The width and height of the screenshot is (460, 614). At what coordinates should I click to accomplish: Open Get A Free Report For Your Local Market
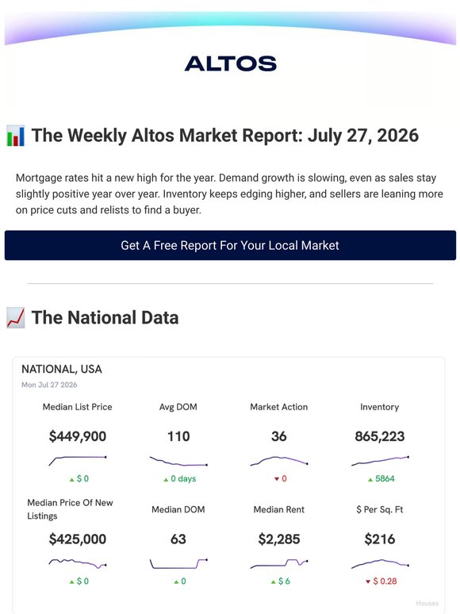click(230, 245)
